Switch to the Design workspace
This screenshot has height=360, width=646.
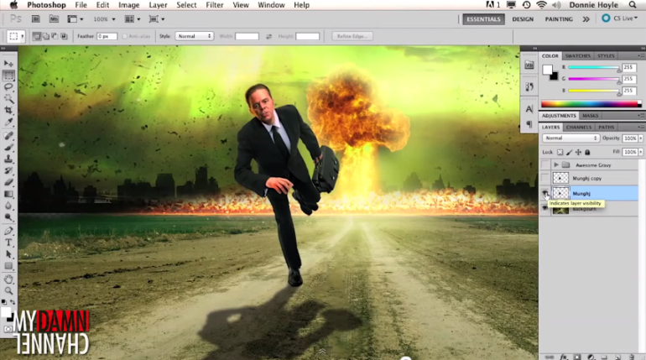click(523, 19)
